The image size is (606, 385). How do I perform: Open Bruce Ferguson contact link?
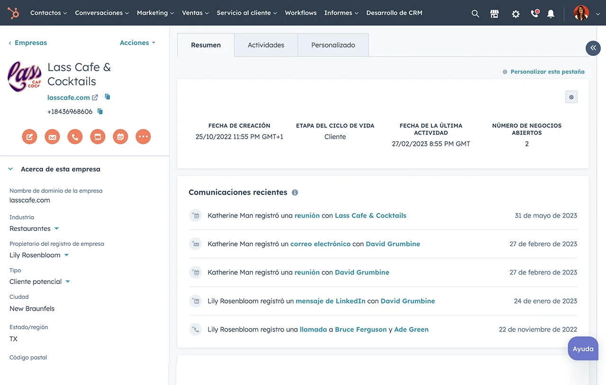tap(361, 329)
